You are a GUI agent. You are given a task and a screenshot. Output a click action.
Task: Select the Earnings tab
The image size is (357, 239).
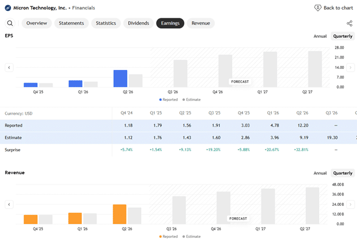point(170,23)
